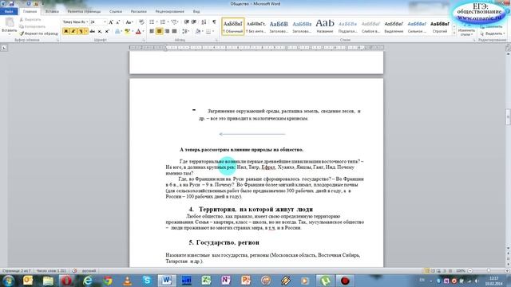Apply the Subtitle (Подзагол...) style
This screenshot has width=511, height=287.
(348, 26)
